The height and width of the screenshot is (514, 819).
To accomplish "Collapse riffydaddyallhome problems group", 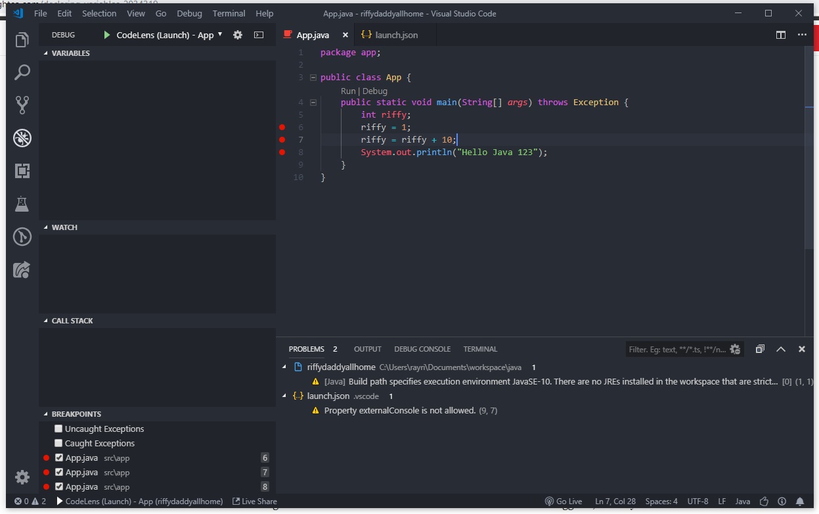I will [x=284, y=367].
